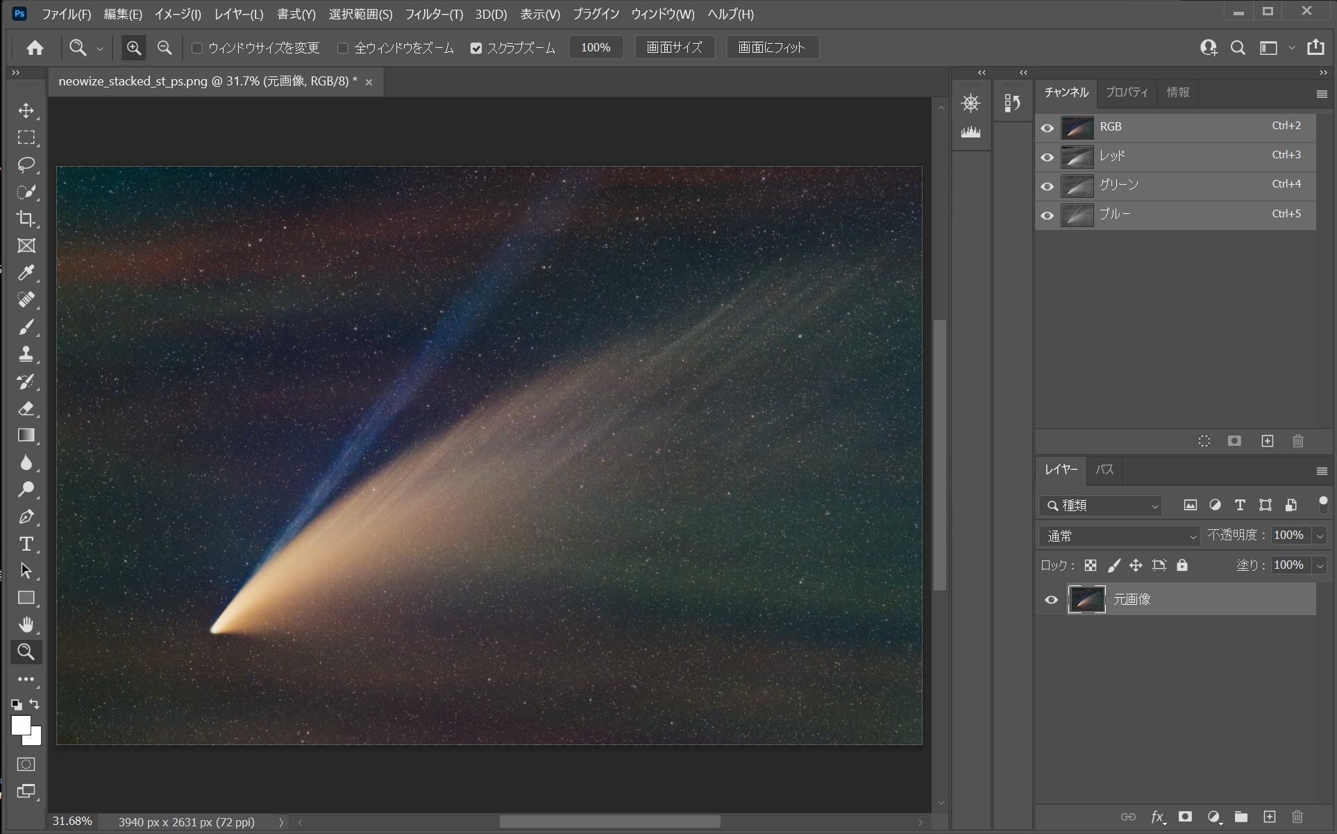Select the Hand tool
The image size is (1337, 834).
point(26,625)
